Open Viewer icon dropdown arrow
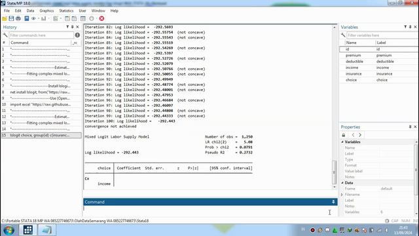Viewport: 419px width, 236px height. 39,18
